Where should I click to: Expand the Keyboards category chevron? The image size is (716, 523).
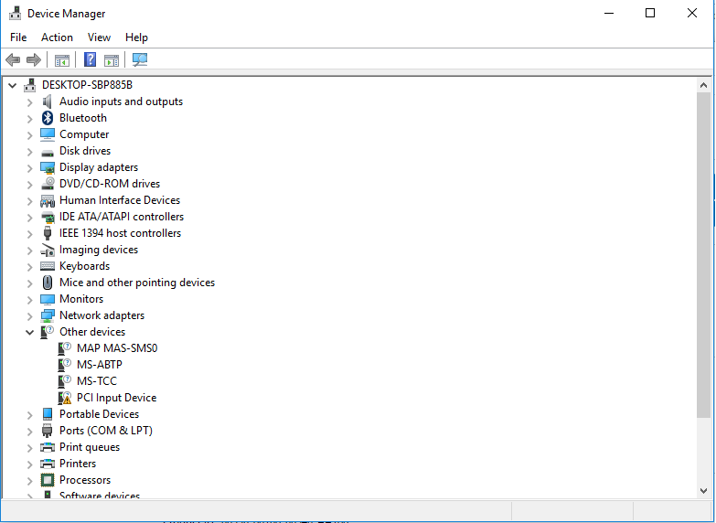coord(29,267)
